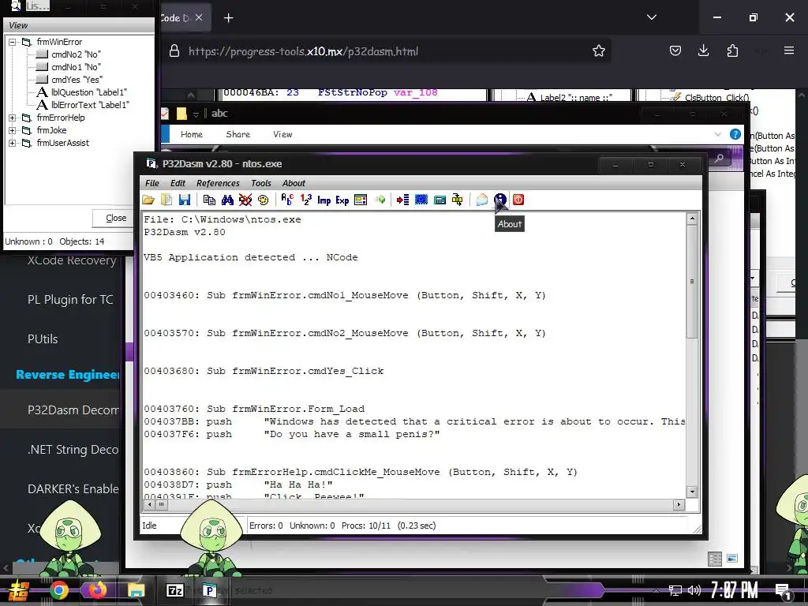Select cmdYes "Yes" tree item
The width and height of the screenshot is (808, 606).
point(77,80)
